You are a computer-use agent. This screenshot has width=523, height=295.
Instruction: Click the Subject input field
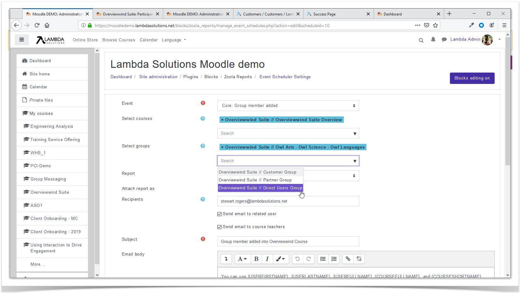288,241
